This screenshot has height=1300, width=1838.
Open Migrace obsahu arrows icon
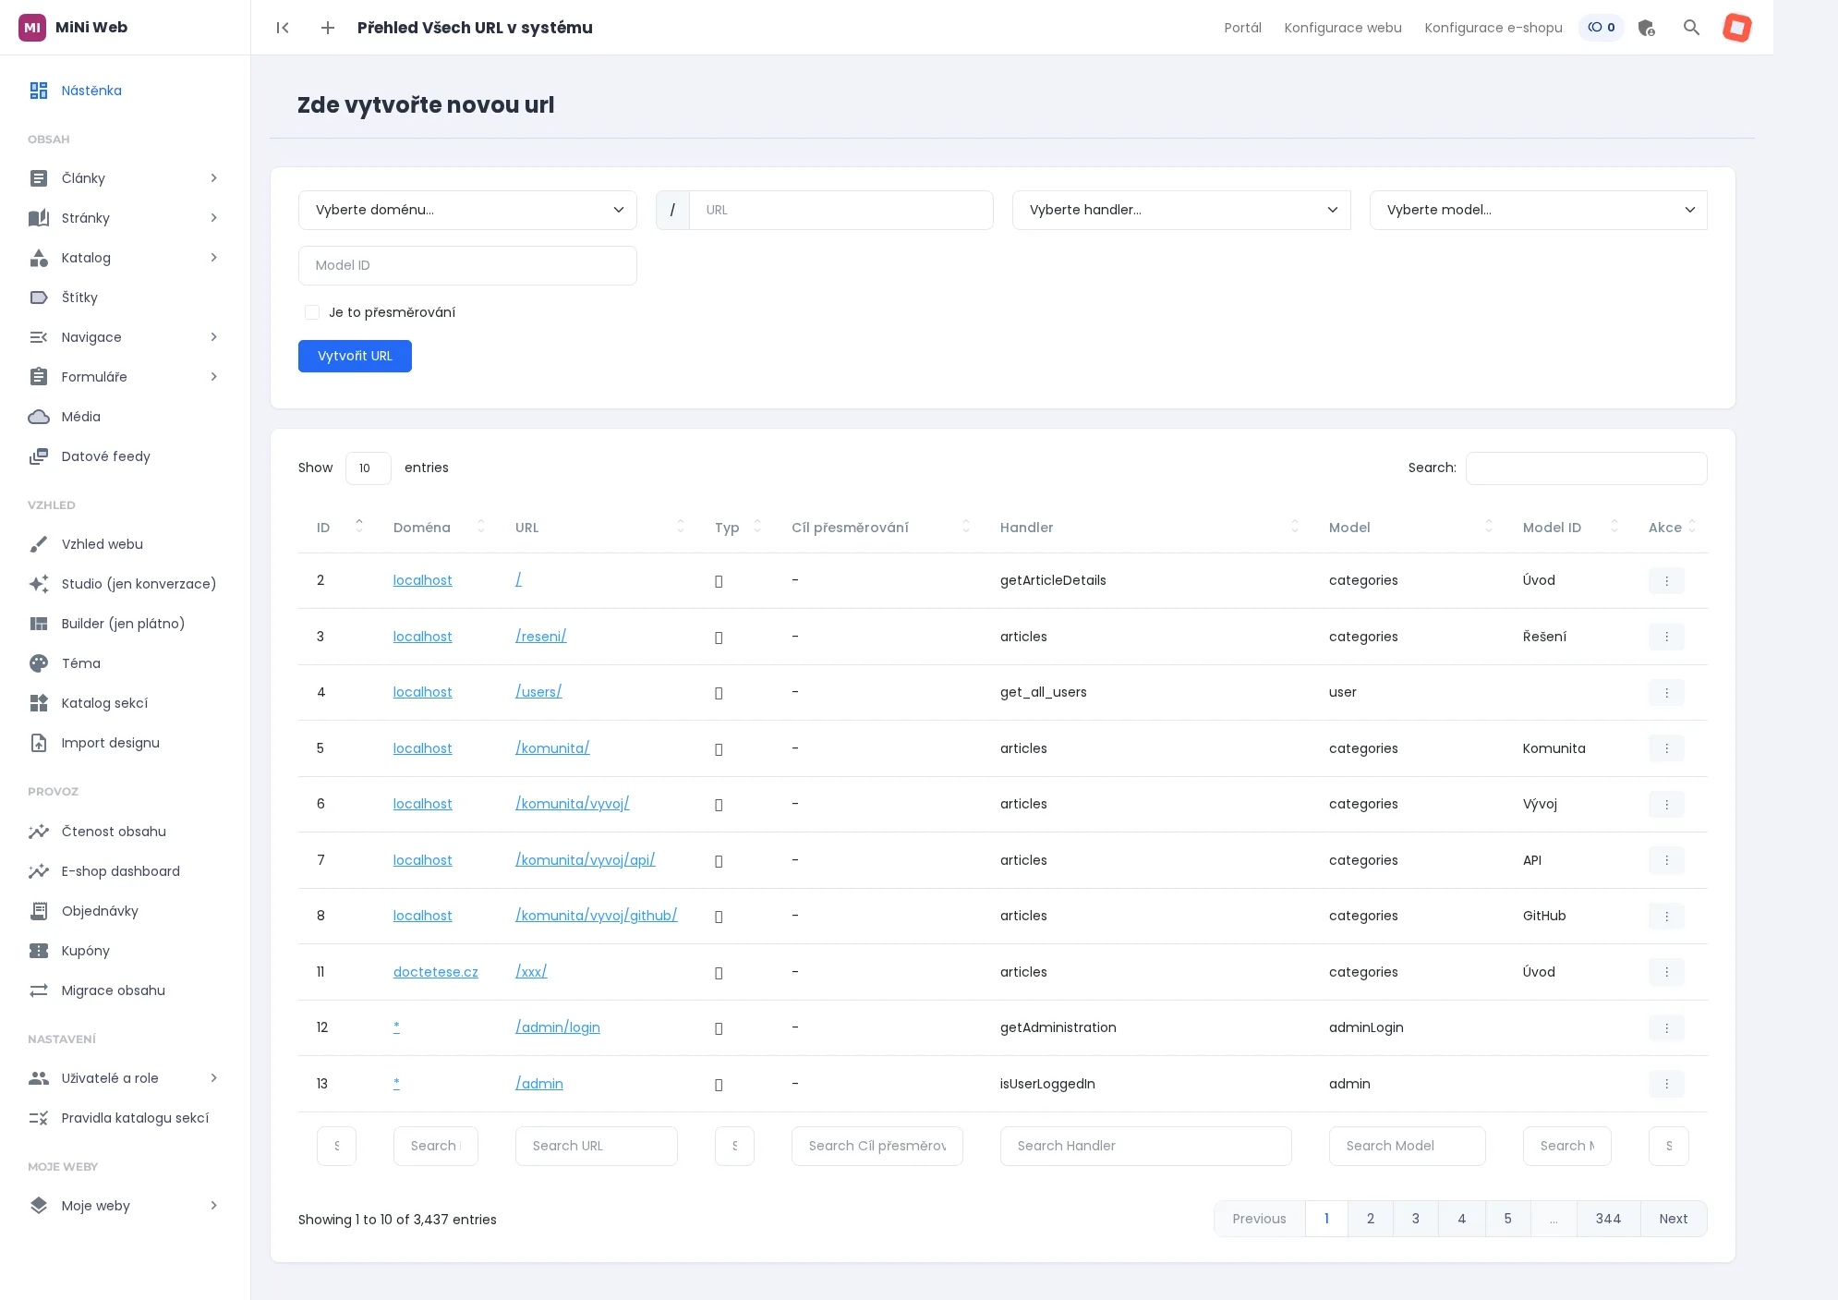coord(39,990)
